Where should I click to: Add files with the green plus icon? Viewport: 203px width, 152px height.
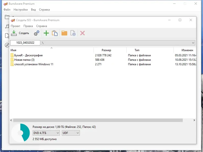point(46,33)
